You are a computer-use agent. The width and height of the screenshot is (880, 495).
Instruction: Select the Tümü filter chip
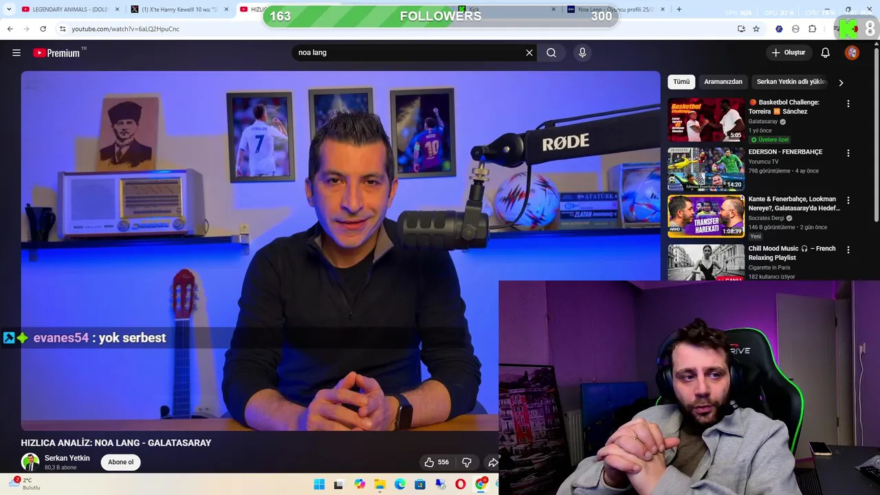click(681, 82)
